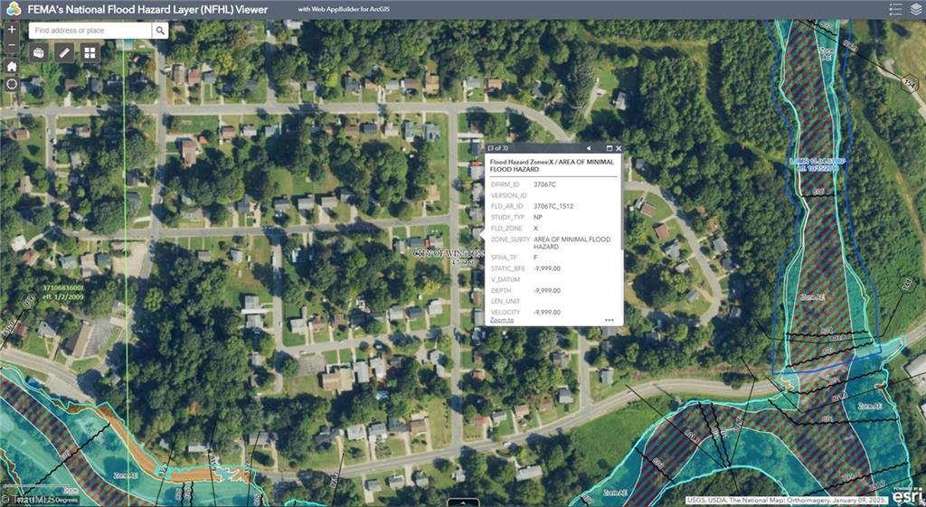Click the Zoom to link
This screenshot has height=507, width=926.
pyautogui.click(x=502, y=320)
